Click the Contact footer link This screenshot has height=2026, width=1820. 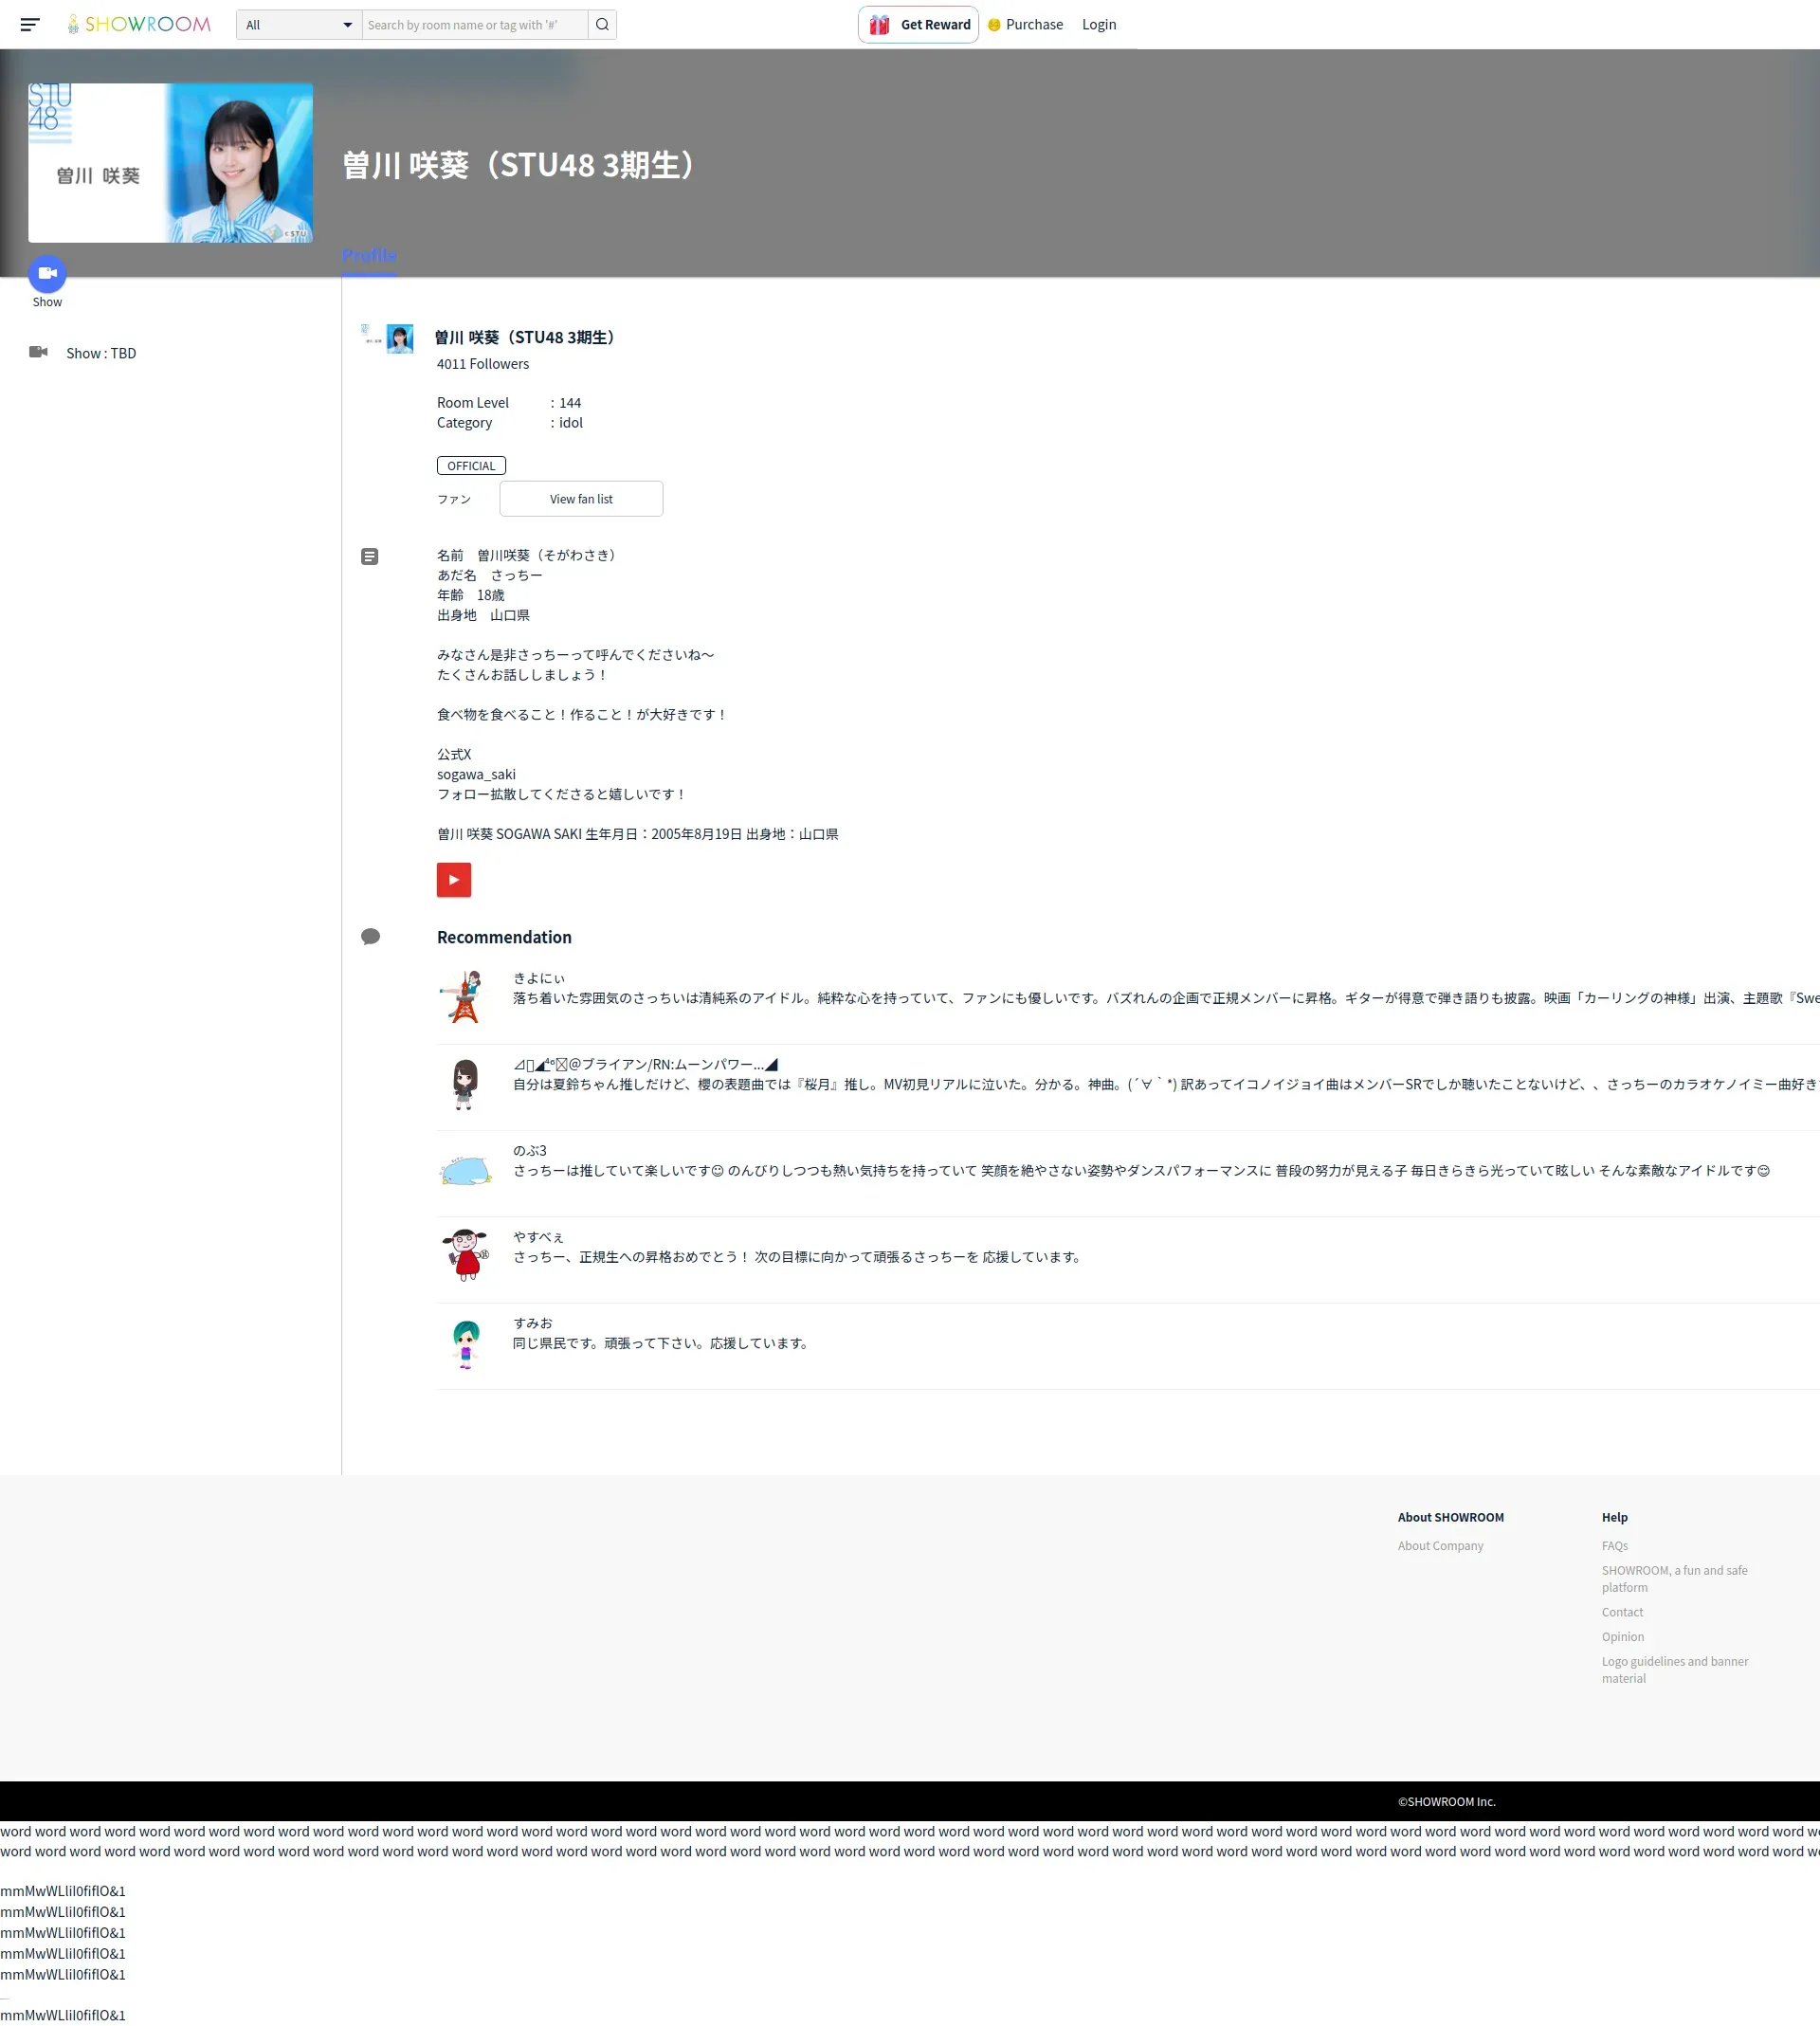[x=1621, y=1612]
